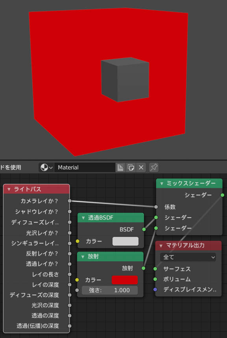227x338 pixels.
Task: Click the fake user material icon
Action: (120, 167)
